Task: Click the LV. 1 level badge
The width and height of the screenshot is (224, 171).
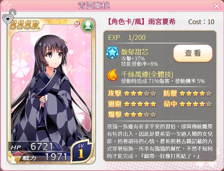Action: tap(82, 151)
